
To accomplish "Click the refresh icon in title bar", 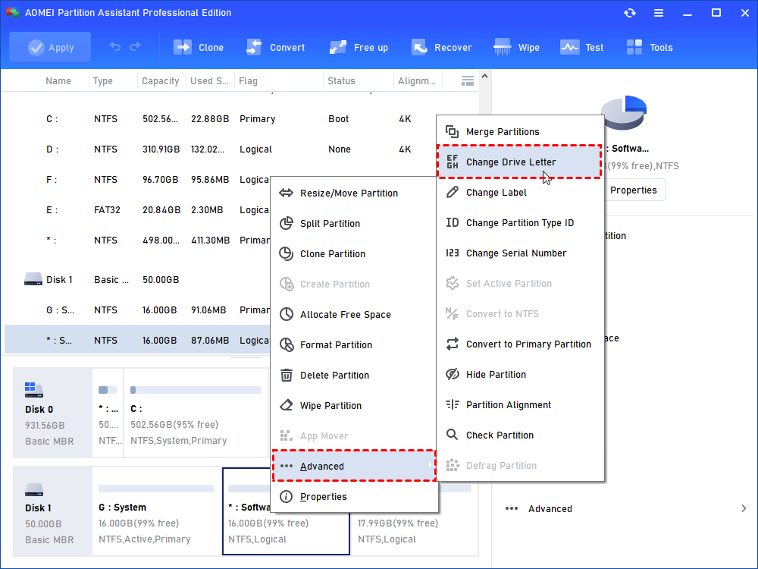I will click(629, 13).
